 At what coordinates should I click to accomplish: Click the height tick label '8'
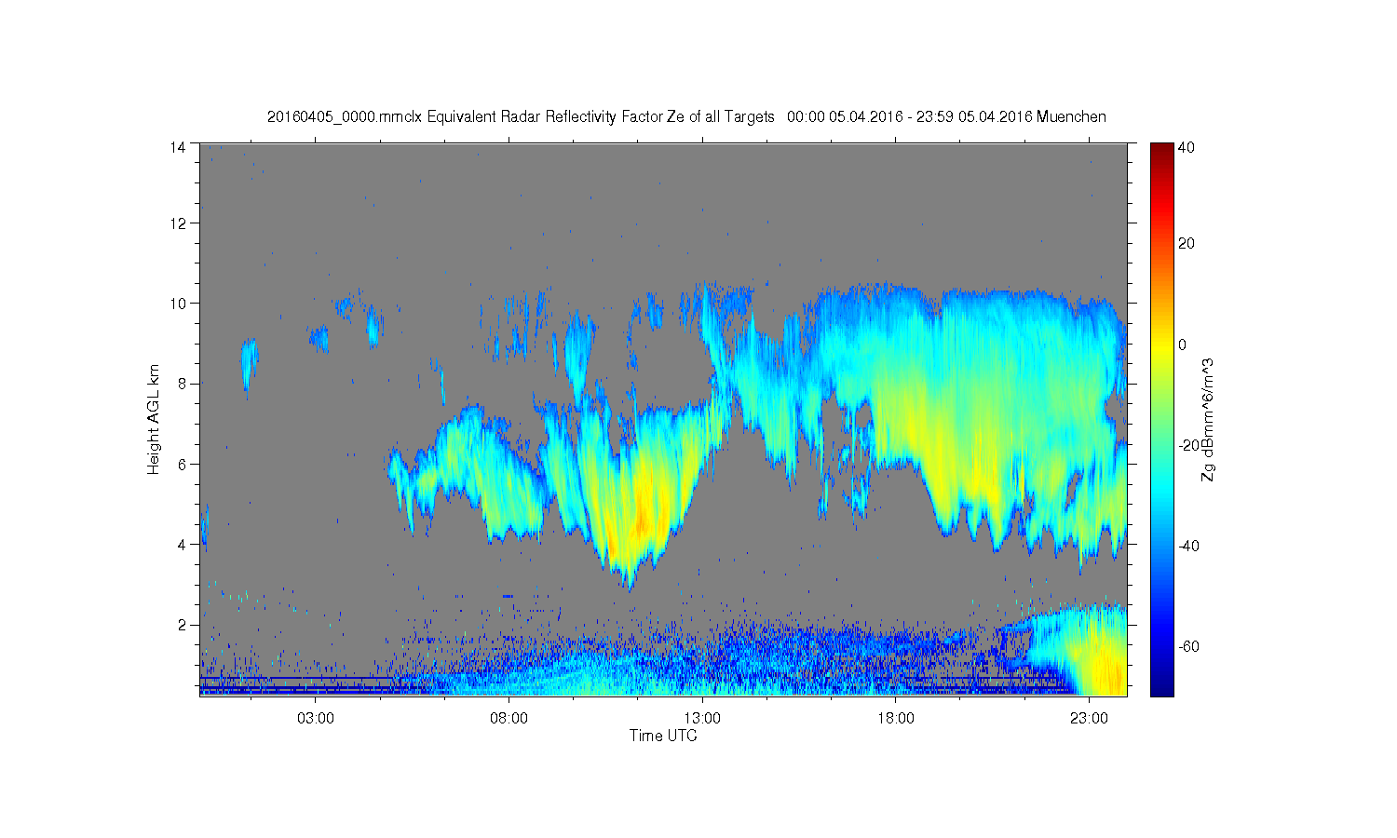(182, 384)
